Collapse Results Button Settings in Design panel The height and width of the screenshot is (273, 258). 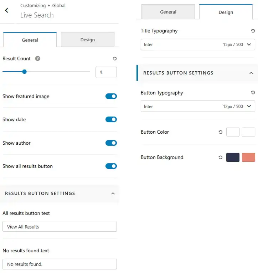[251, 73]
